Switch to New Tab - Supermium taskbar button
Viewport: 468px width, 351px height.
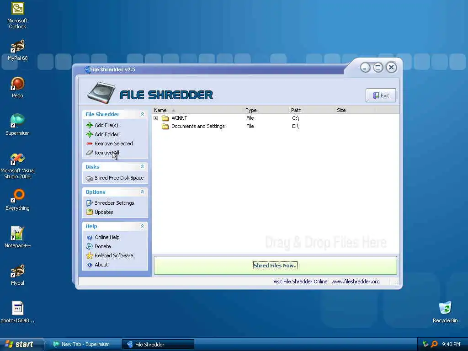[x=85, y=344]
